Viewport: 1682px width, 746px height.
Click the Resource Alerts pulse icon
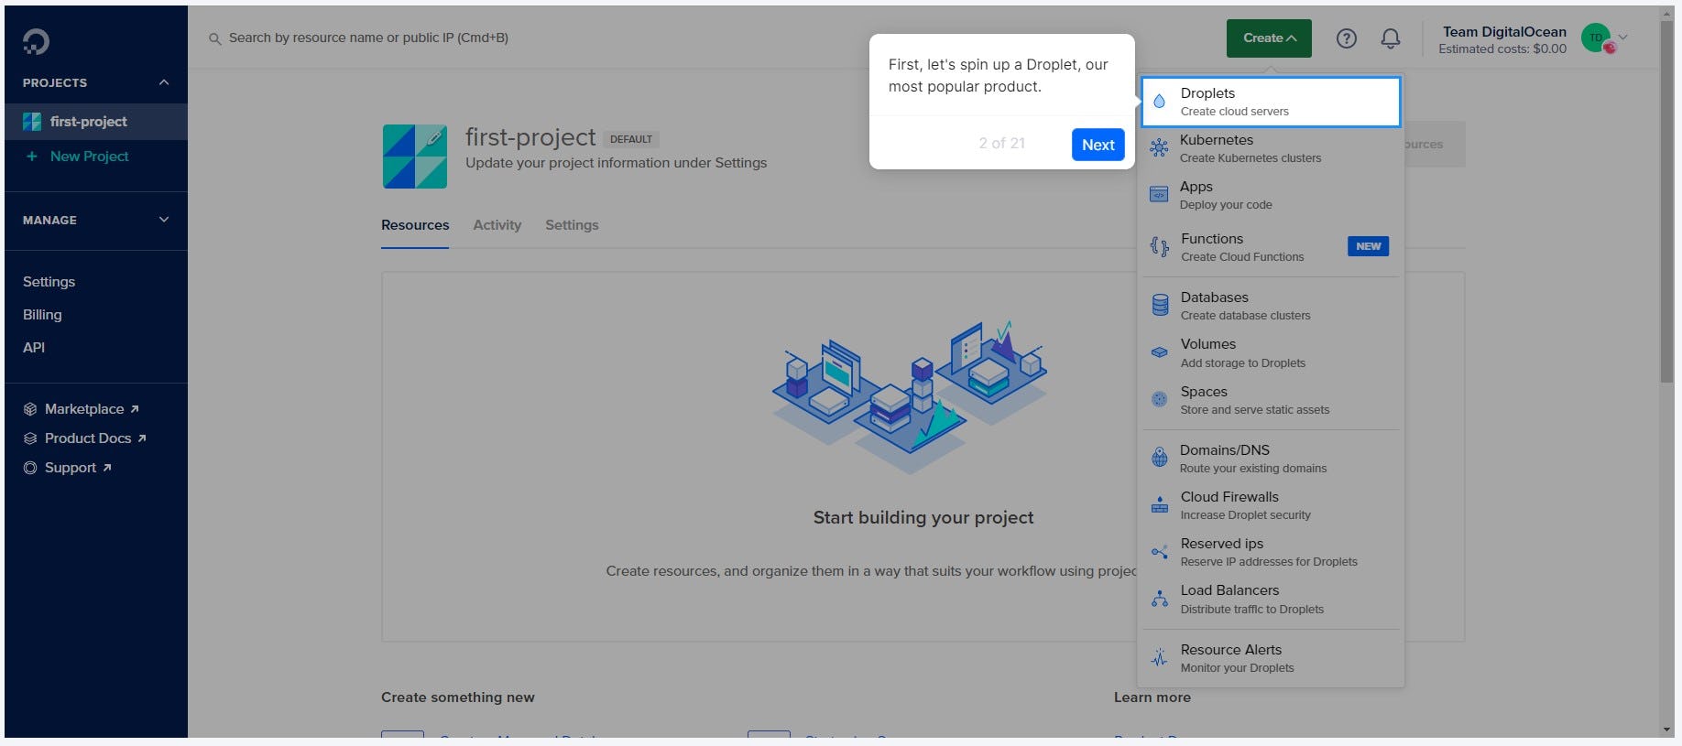[x=1159, y=657]
